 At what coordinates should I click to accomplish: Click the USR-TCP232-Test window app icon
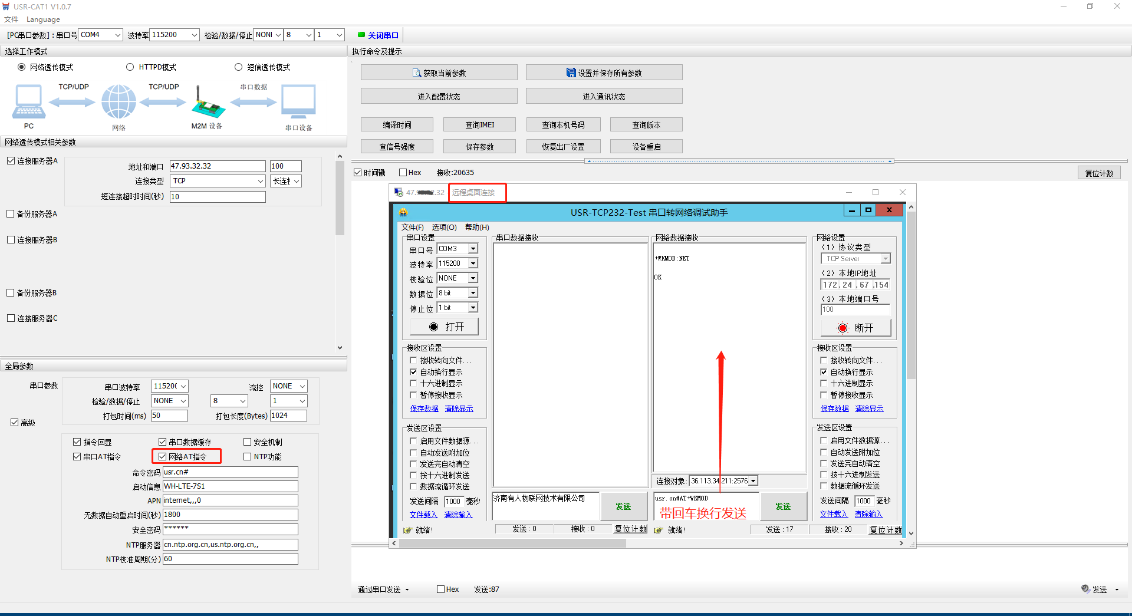[403, 212]
